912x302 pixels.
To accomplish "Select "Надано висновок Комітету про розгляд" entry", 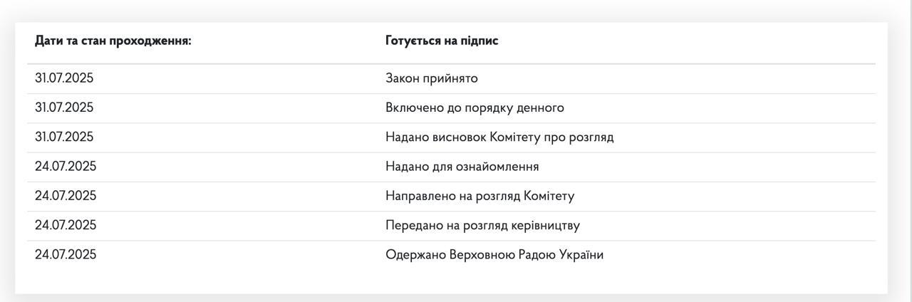I will pos(499,137).
